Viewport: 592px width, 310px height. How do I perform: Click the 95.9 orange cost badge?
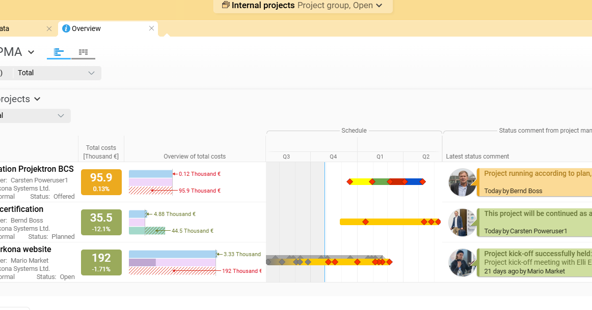[101, 182]
